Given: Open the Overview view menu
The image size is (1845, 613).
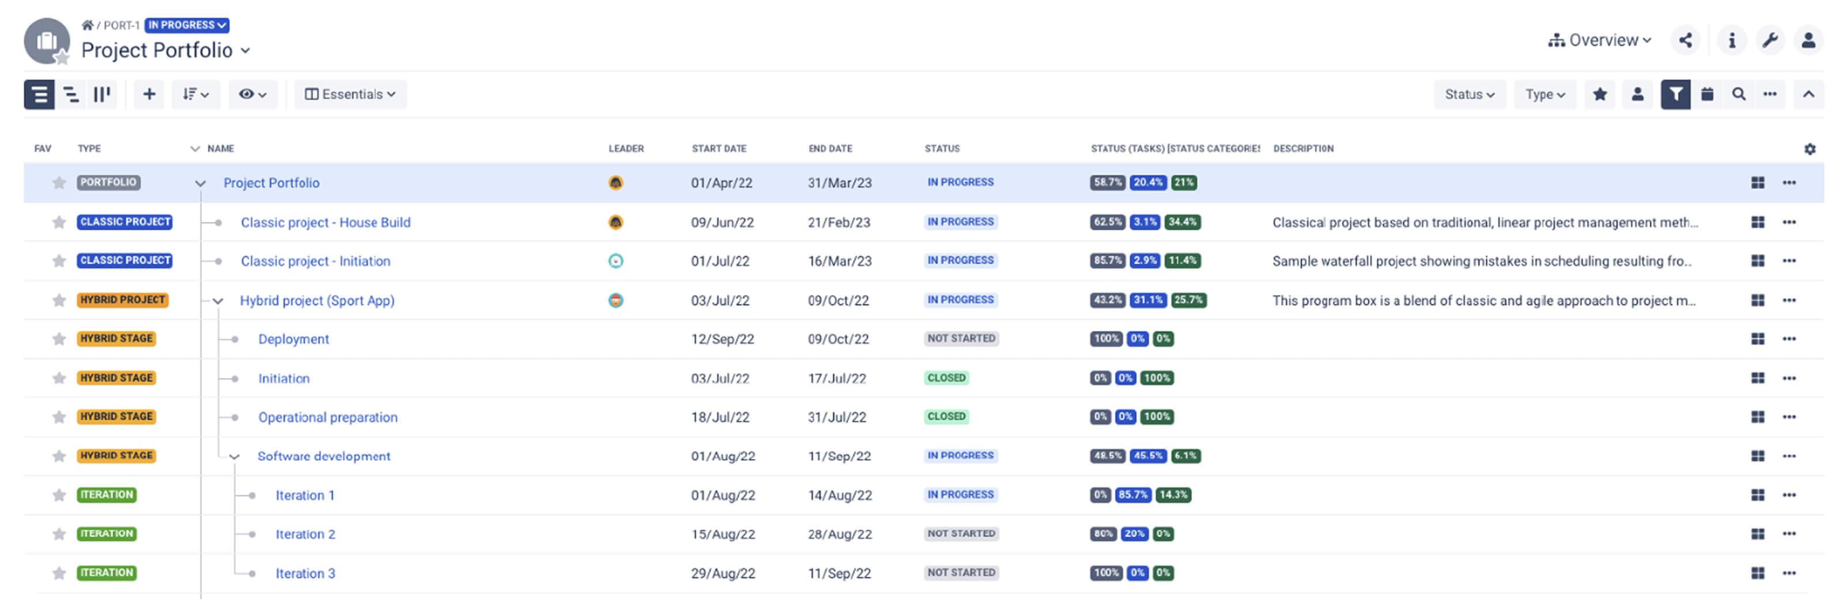Looking at the screenshot, I should pyautogui.click(x=1599, y=40).
